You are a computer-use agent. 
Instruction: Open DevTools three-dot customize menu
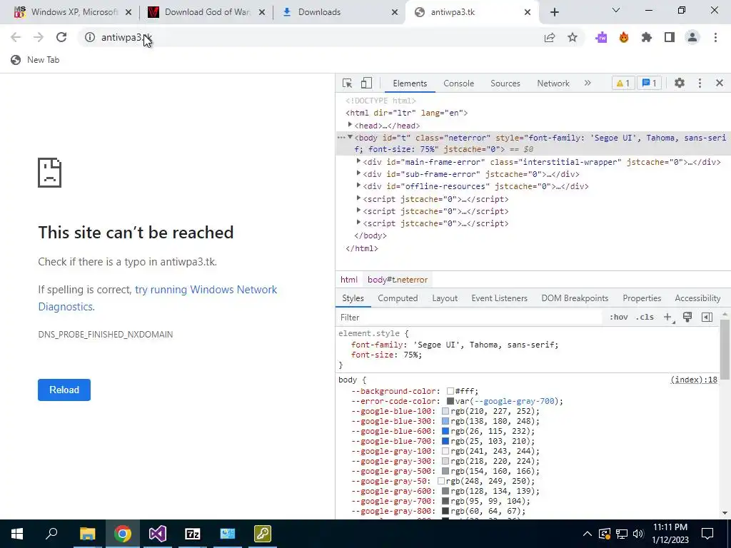coord(700,83)
